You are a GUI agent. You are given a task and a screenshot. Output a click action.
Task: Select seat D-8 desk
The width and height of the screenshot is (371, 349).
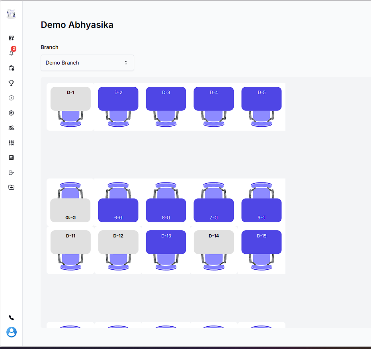point(166,210)
